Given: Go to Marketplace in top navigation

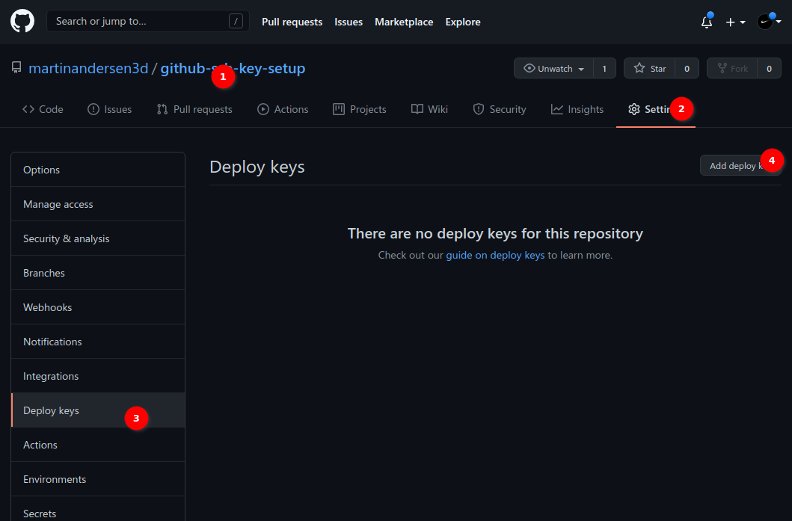Looking at the screenshot, I should coord(404,22).
